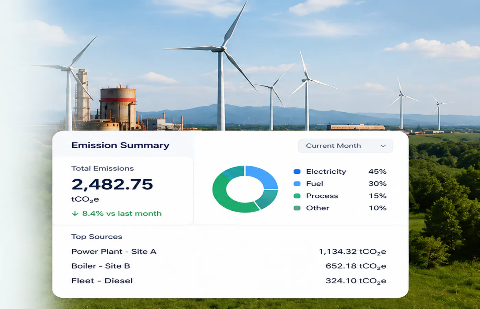
Task: Select the Process legend label
Action: [x=322, y=196]
